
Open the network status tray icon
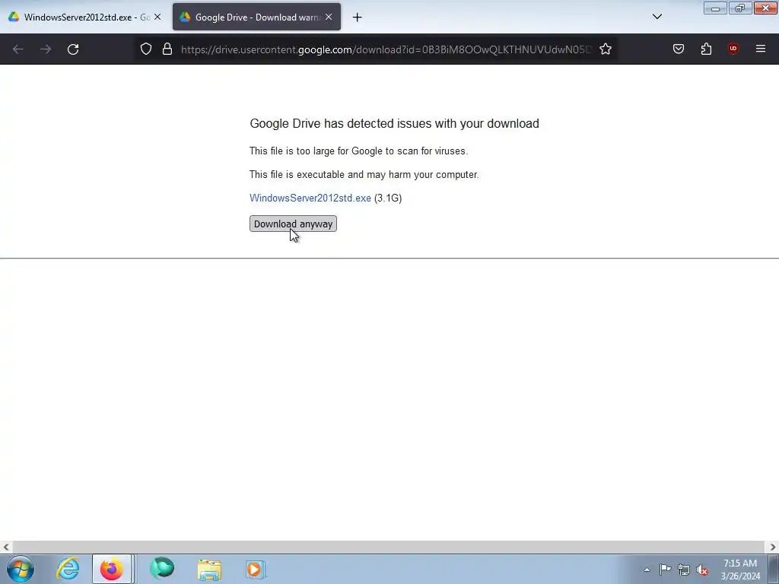(684, 570)
